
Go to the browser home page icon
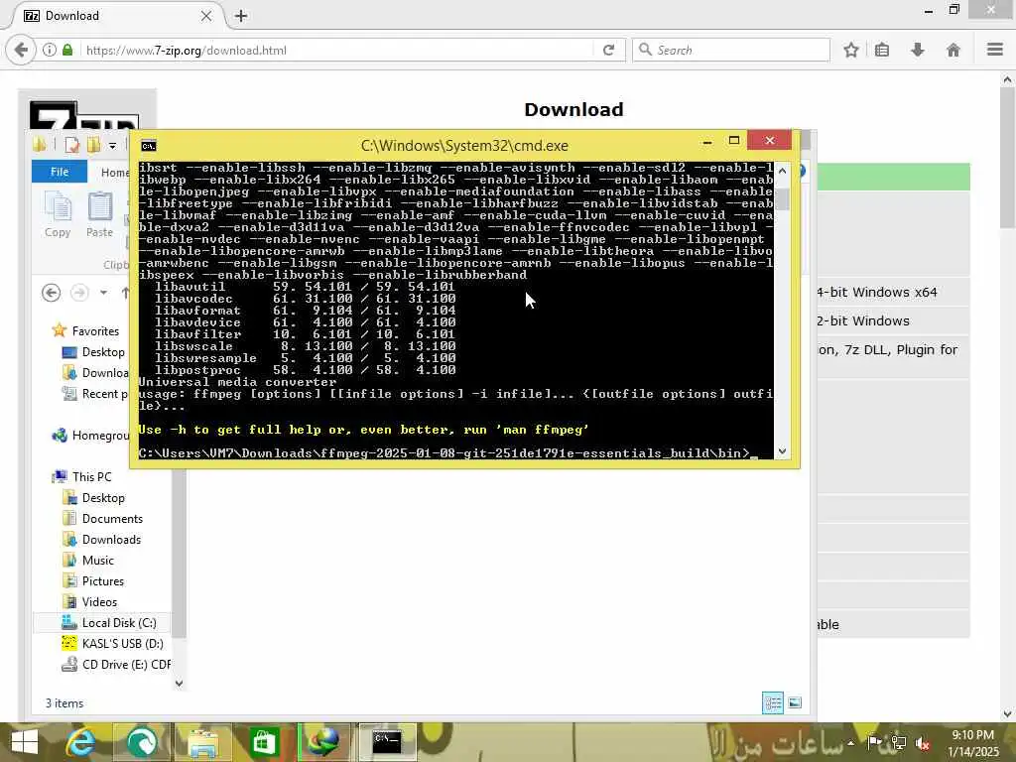coord(953,50)
